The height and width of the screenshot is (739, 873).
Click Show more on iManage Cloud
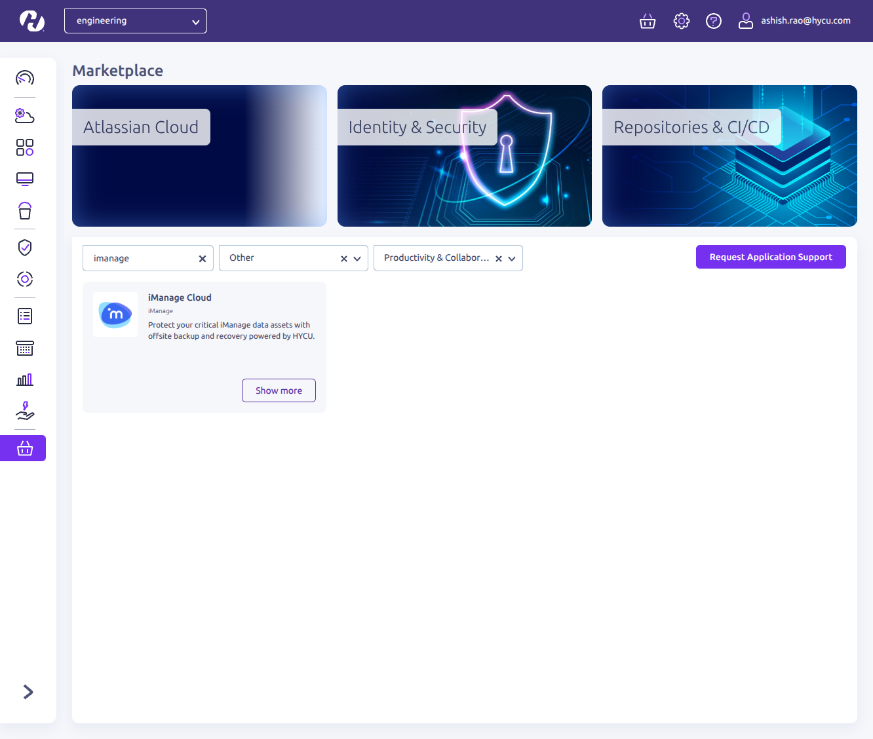(x=279, y=390)
